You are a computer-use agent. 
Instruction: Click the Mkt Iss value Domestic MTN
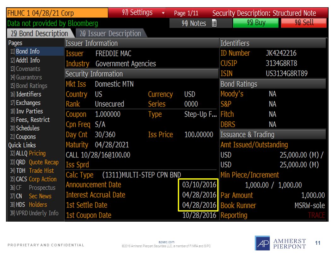click(114, 84)
